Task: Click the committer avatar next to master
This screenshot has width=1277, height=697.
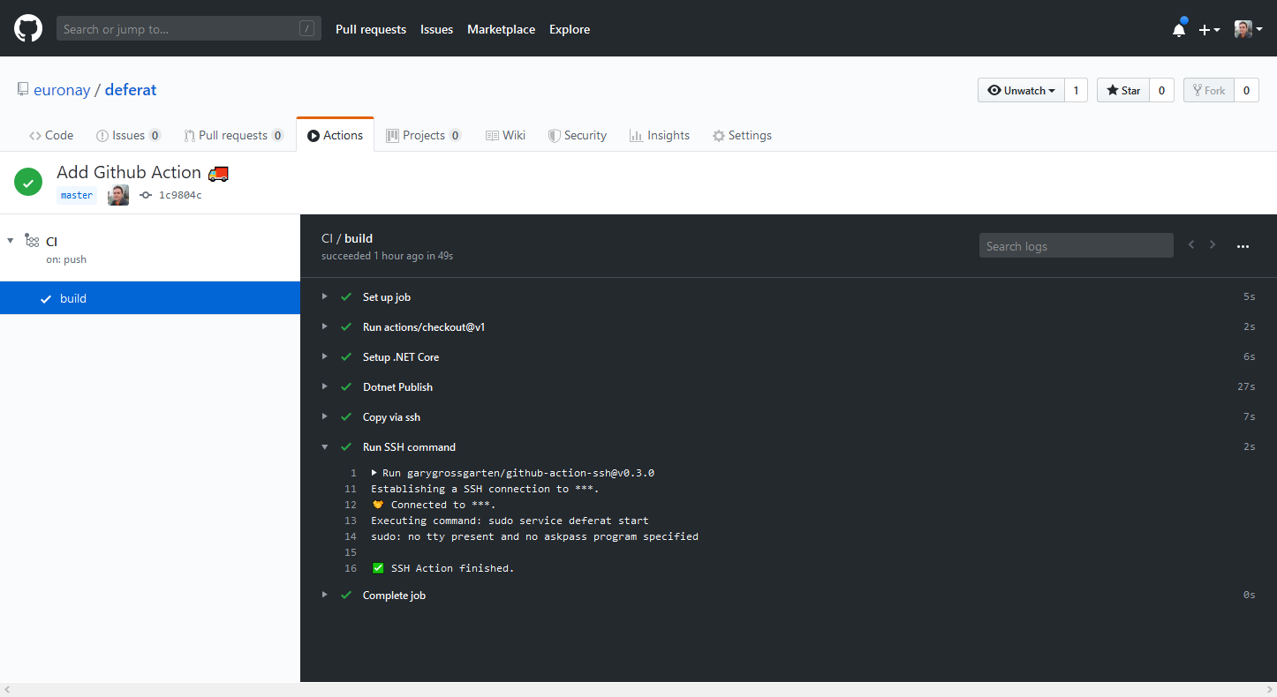Action: coord(118,195)
